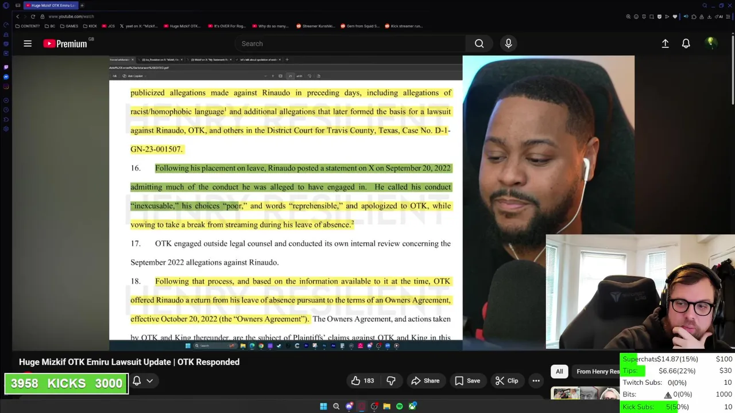Open the Why do so many... bookmark

270,26
